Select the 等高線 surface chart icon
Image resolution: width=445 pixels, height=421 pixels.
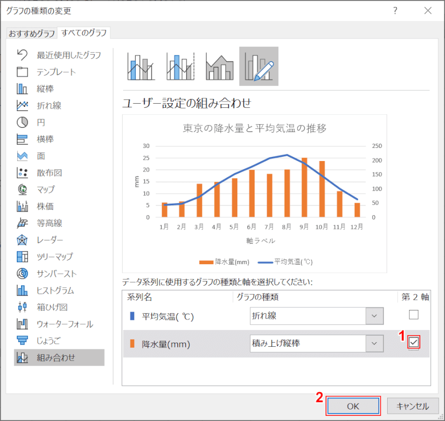coord(22,223)
